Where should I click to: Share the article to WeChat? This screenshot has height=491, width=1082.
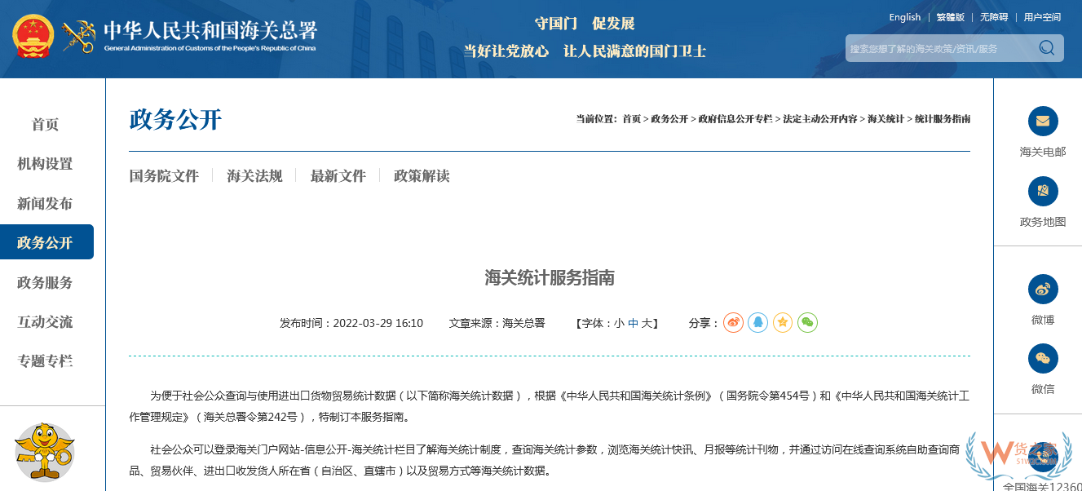coord(806,322)
